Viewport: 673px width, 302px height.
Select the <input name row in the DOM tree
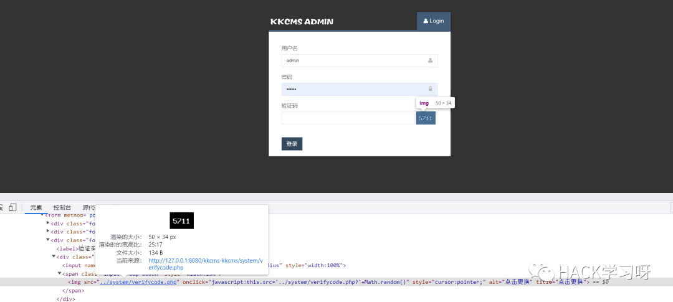coord(78,265)
